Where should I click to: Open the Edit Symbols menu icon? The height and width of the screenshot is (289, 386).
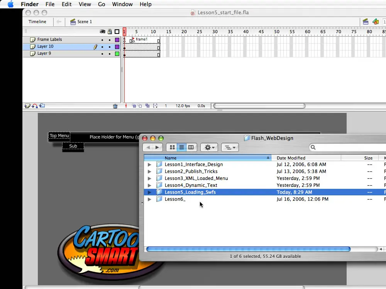click(376, 22)
